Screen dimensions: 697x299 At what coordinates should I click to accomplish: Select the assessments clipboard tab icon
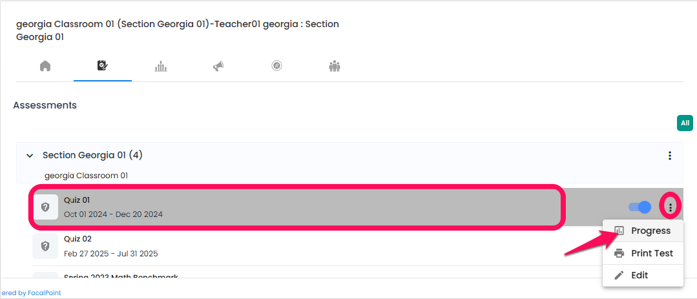click(103, 67)
